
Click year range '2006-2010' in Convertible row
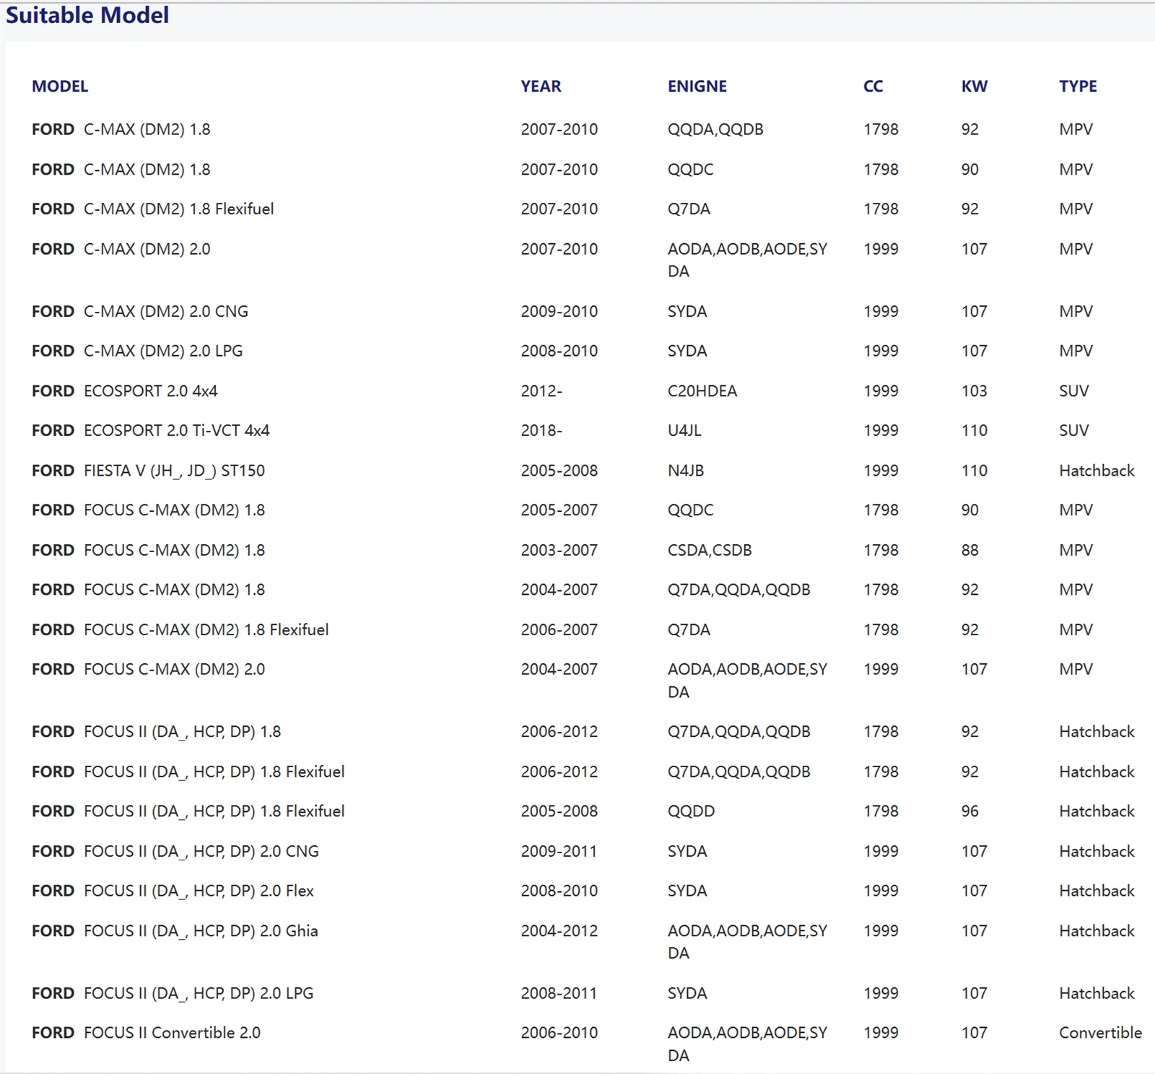559,1033
